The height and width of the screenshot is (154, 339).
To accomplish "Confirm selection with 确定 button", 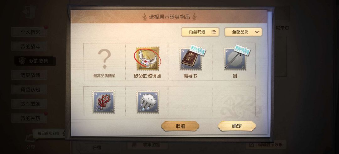I will (x=237, y=126).
